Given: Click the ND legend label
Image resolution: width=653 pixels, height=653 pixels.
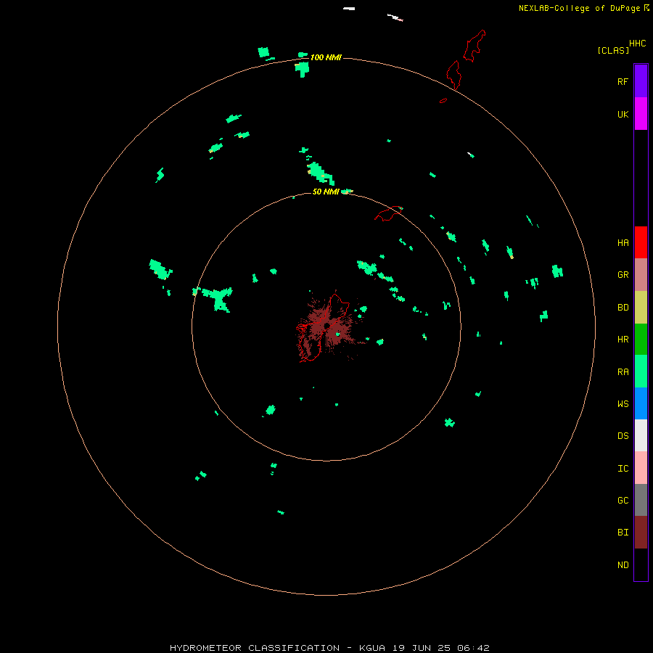Looking at the screenshot, I should pos(623,564).
